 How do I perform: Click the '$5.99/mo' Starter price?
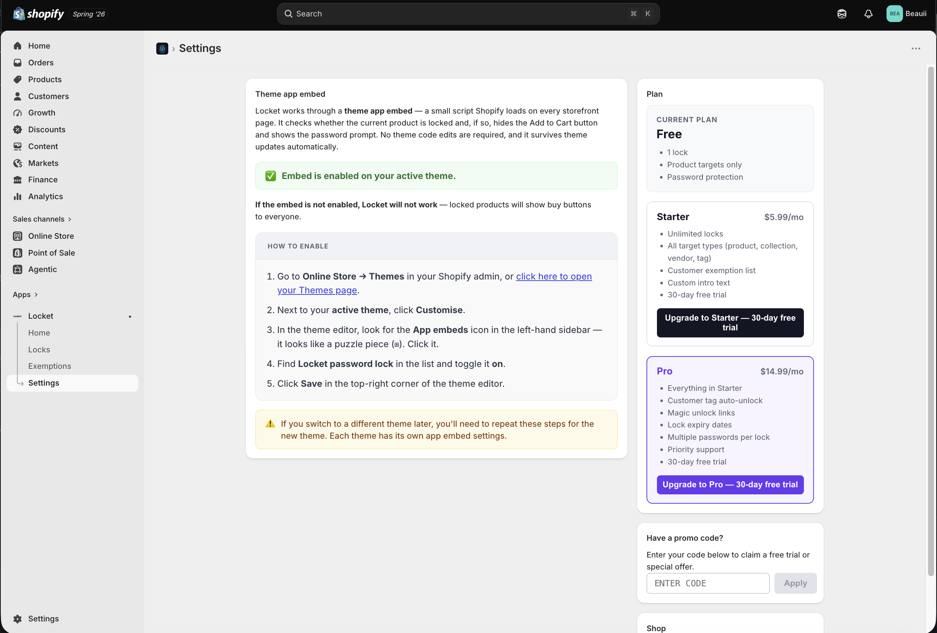784,217
